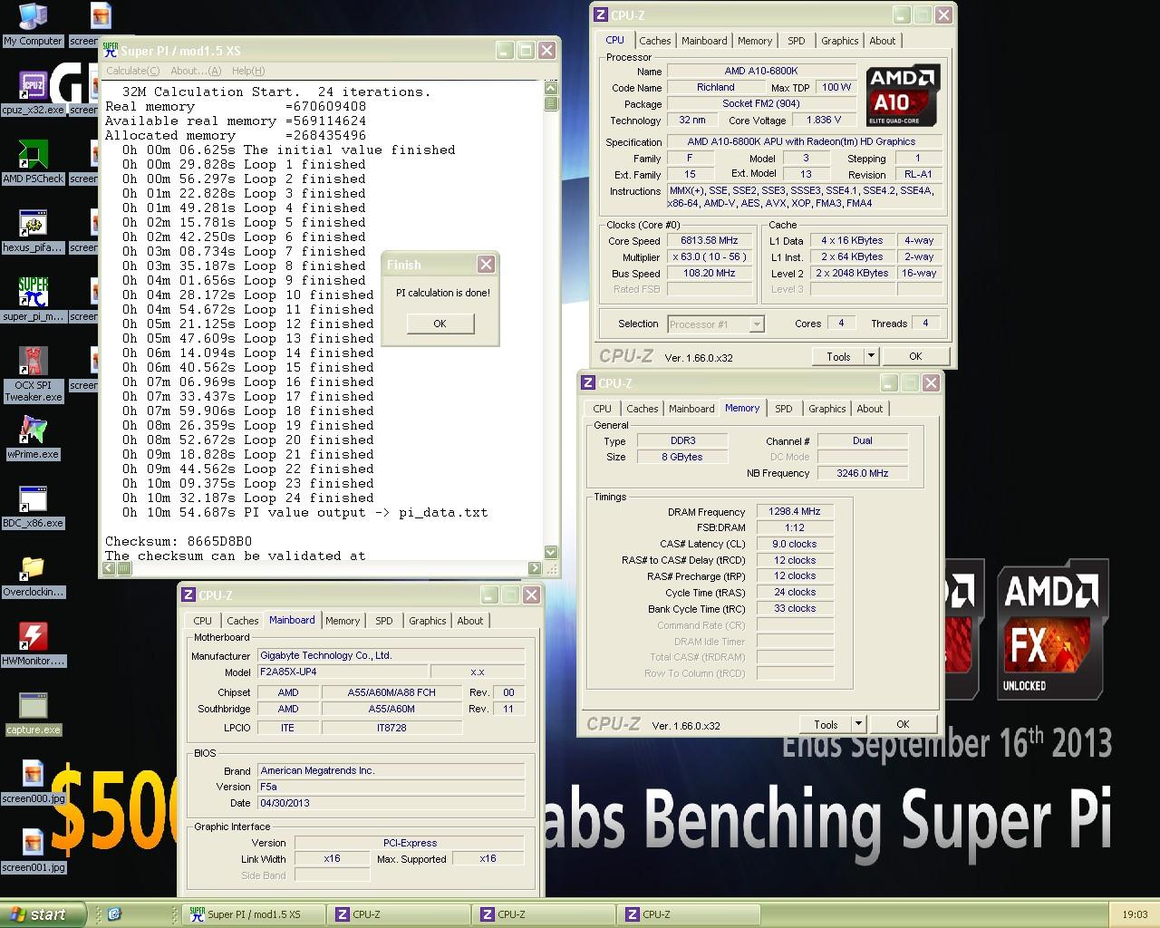Screen dimensions: 1160x928
Task: Click Super PI horizontal scrollbar right arrow
Action: (535, 568)
